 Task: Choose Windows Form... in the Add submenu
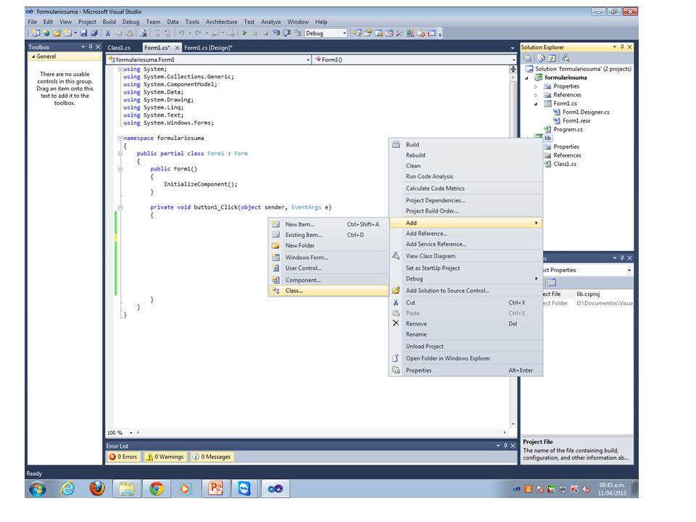click(328, 257)
